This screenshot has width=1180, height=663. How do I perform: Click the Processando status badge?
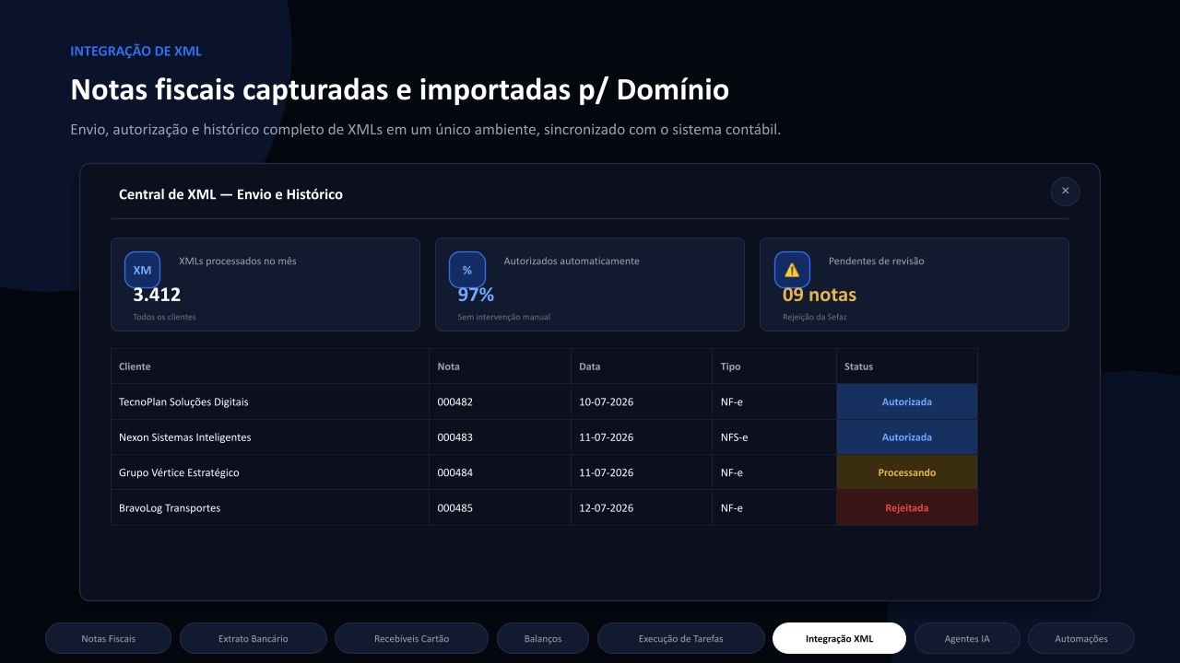(906, 472)
